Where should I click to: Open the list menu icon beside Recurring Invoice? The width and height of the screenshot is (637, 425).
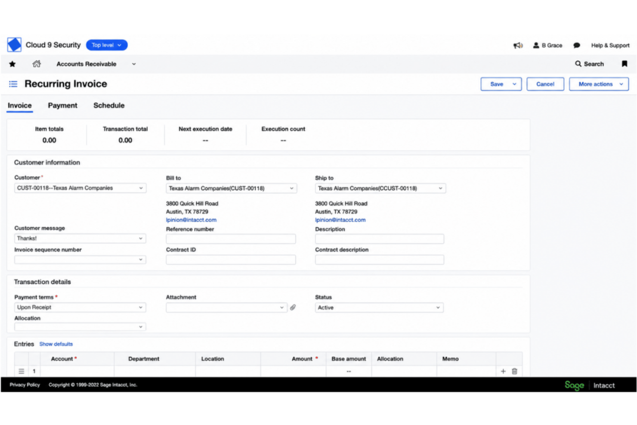coord(13,84)
